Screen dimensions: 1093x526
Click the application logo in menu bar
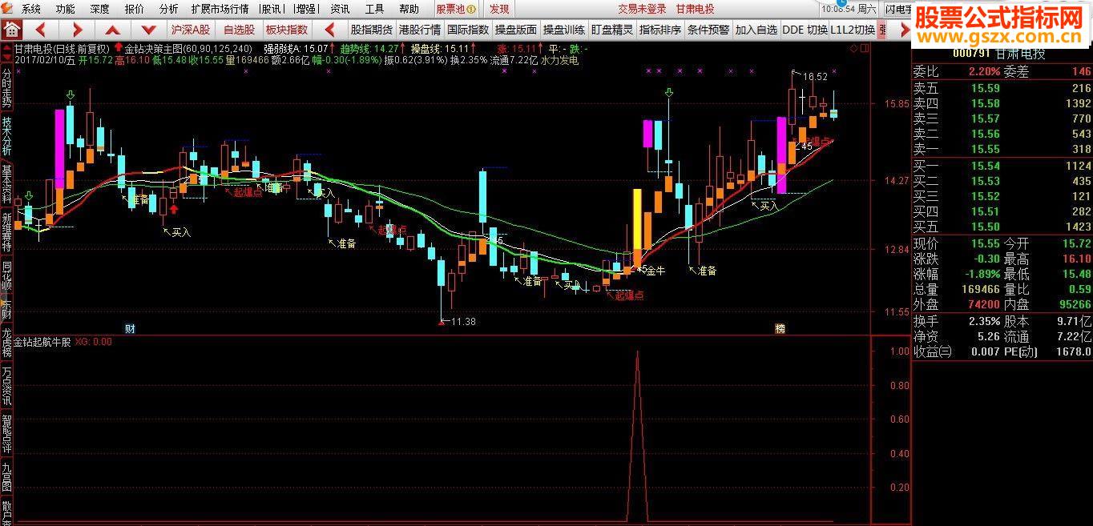8,9
